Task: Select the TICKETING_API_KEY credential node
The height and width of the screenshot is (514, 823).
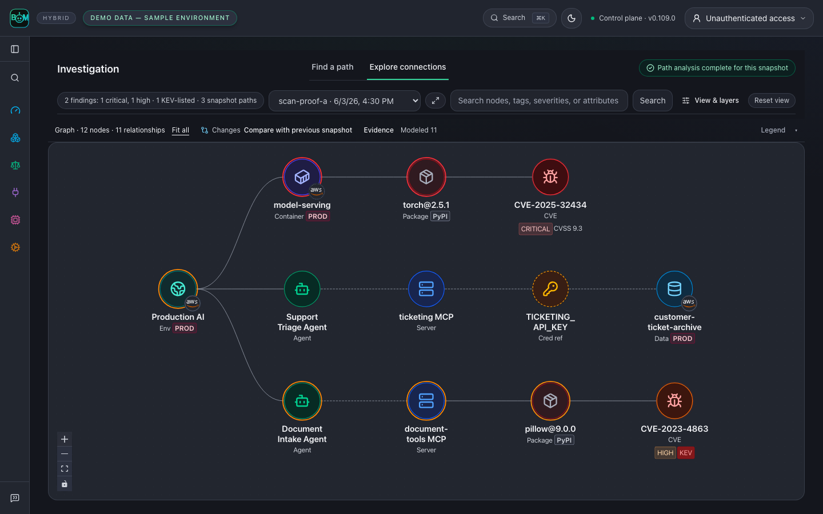Action: click(550, 289)
